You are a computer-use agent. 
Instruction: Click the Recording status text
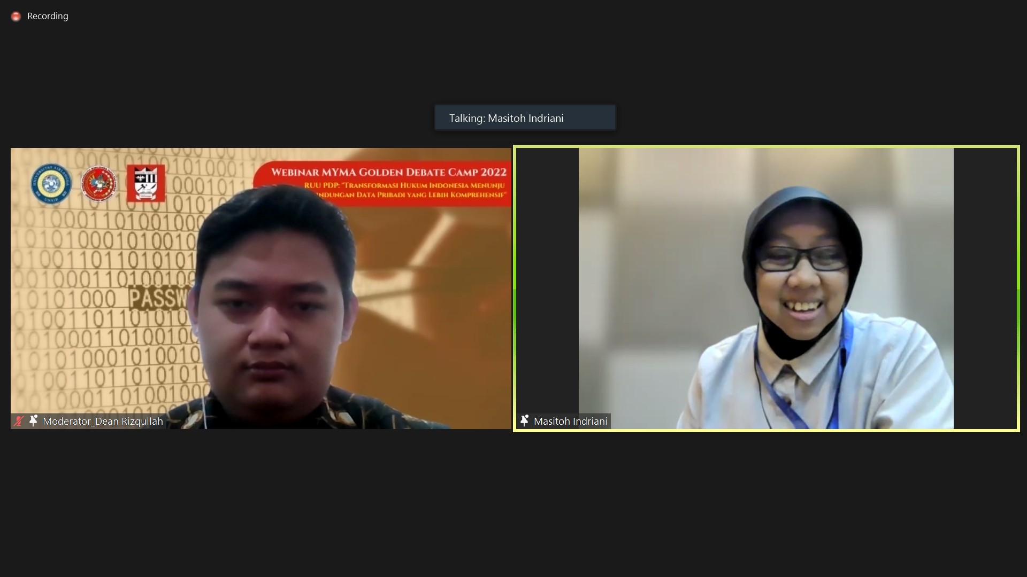click(48, 16)
